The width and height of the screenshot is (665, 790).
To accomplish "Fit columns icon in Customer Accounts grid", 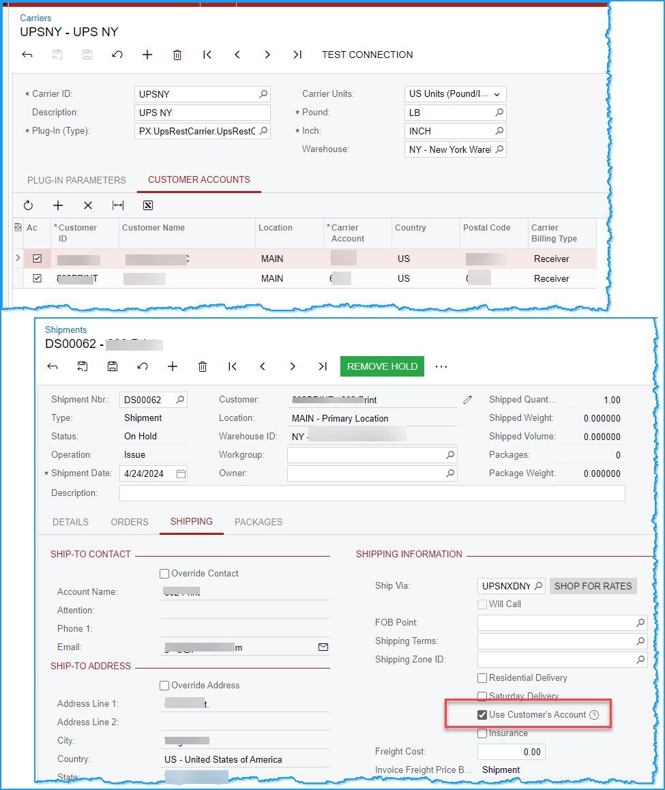I will (118, 205).
